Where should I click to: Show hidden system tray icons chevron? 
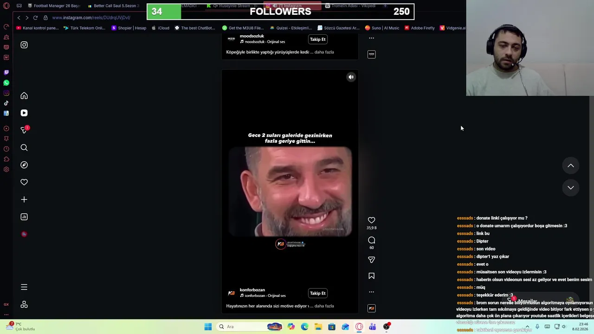[527, 327]
